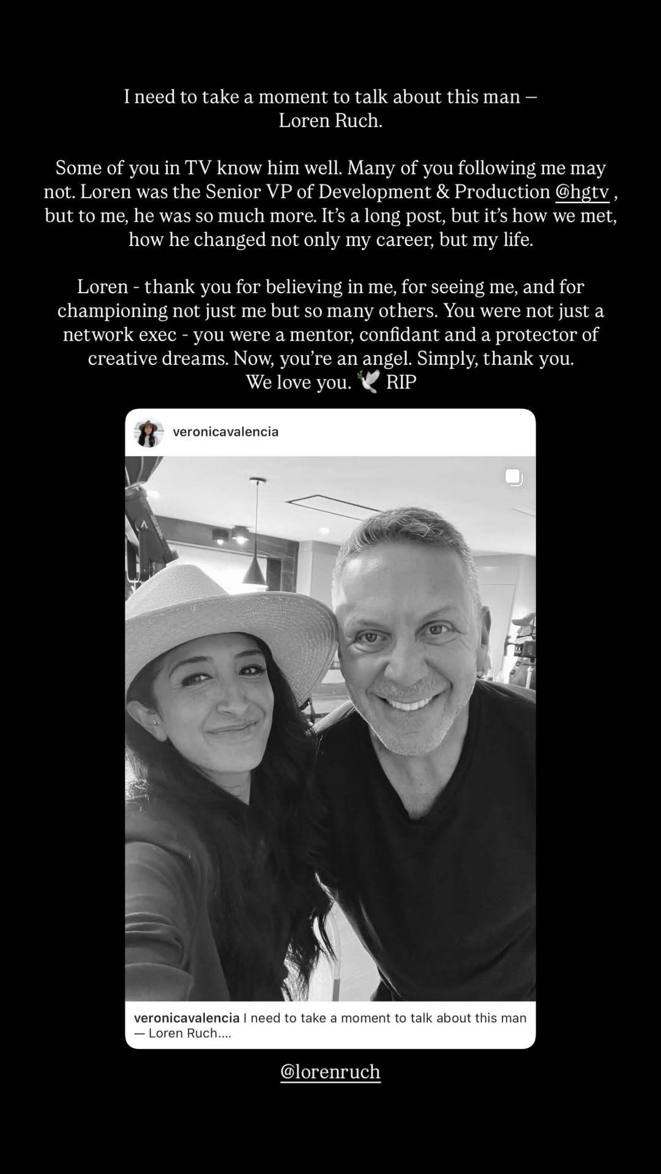Image resolution: width=661 pixels, height=1174 pixels.
Task: Click bold veronicavalencia name in post caption
Action: click(x=187, y=1018)
